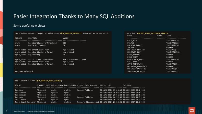Click the THRESHOLD column name

coord(132,48)
